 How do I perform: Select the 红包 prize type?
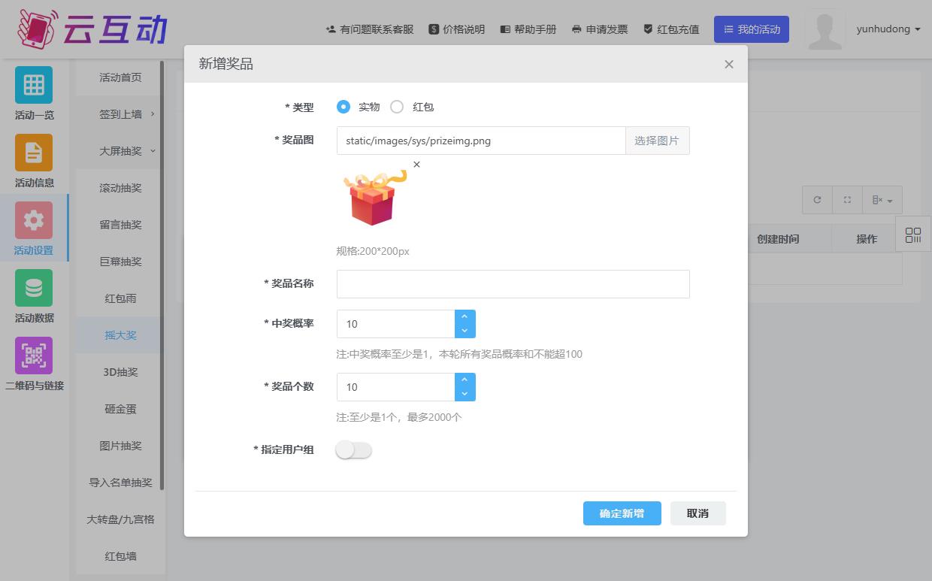coord(397,107)
